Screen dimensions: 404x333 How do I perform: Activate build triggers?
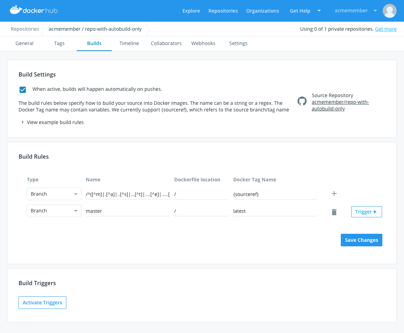click(x=42, y=303)
